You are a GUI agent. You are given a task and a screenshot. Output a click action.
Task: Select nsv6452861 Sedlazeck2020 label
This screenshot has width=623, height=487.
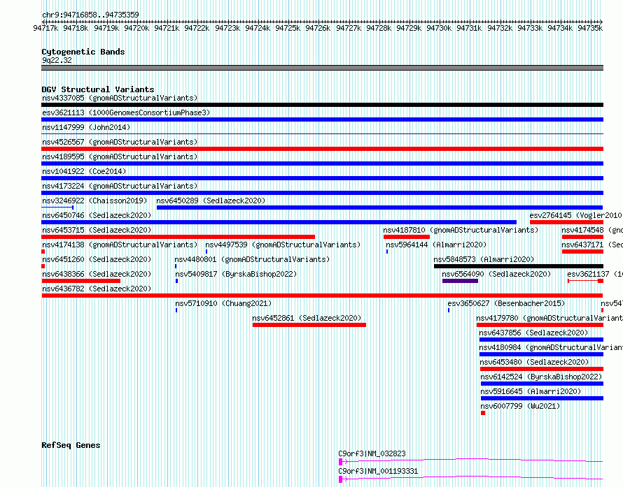tap(307, 318)
